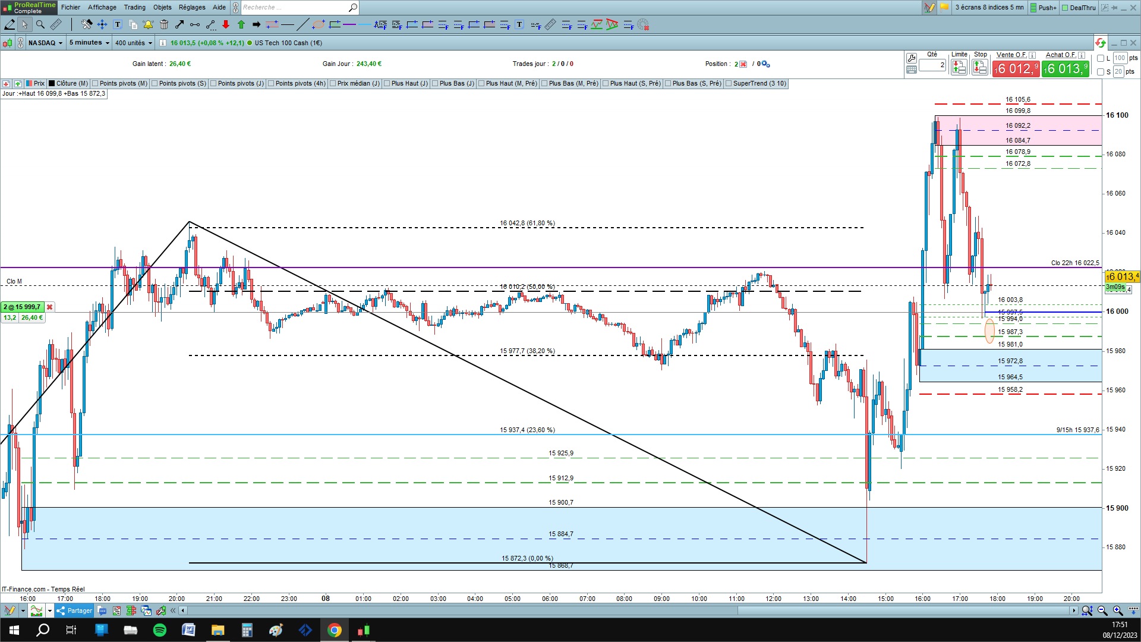Open the NASDAQ instrument dropdown
Image resolution: width=1141 pixels, height=642 pixels.
click(46, 43)
